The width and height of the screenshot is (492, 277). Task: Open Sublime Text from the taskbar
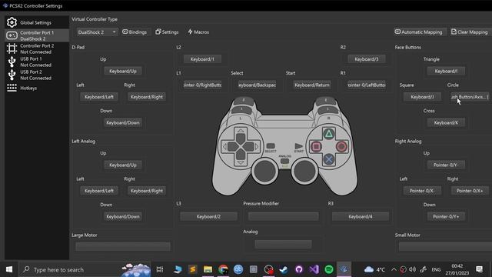(x=193, y=269)
